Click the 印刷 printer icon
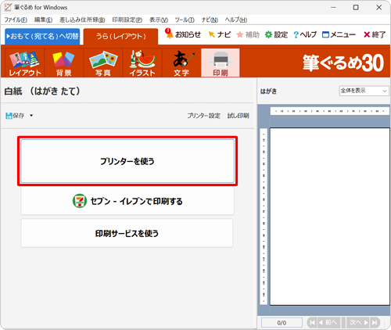Image resolution: width=391 pixels, height=330 pixels. (221, 63)
